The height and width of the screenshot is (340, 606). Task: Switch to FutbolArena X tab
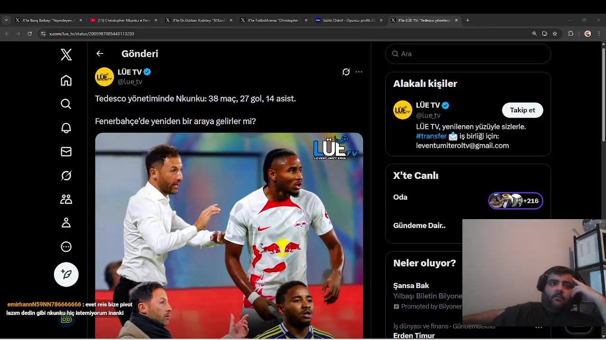(274, 20)
